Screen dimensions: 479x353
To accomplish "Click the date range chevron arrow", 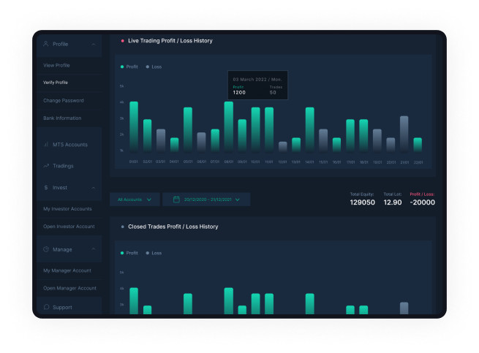I will click(238, 200).
